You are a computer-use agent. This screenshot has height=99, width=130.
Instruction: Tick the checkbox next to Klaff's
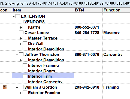[25, 27]
